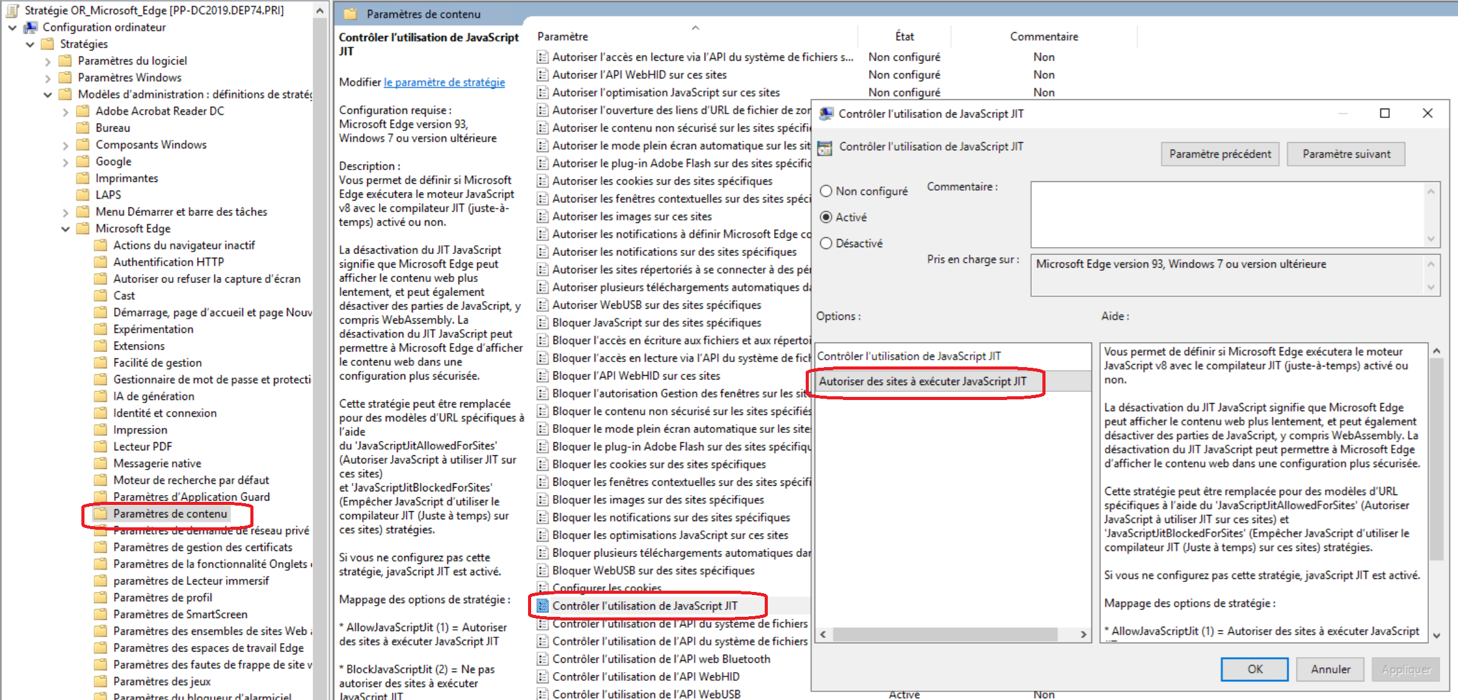The height and width of the screenshot is (700, 1458).
Task: Click the Lecteur PDF folder icon
Action: click(100, 447)
